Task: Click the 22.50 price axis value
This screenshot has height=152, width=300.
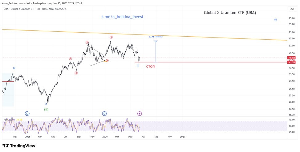Action: coord(292,95)
